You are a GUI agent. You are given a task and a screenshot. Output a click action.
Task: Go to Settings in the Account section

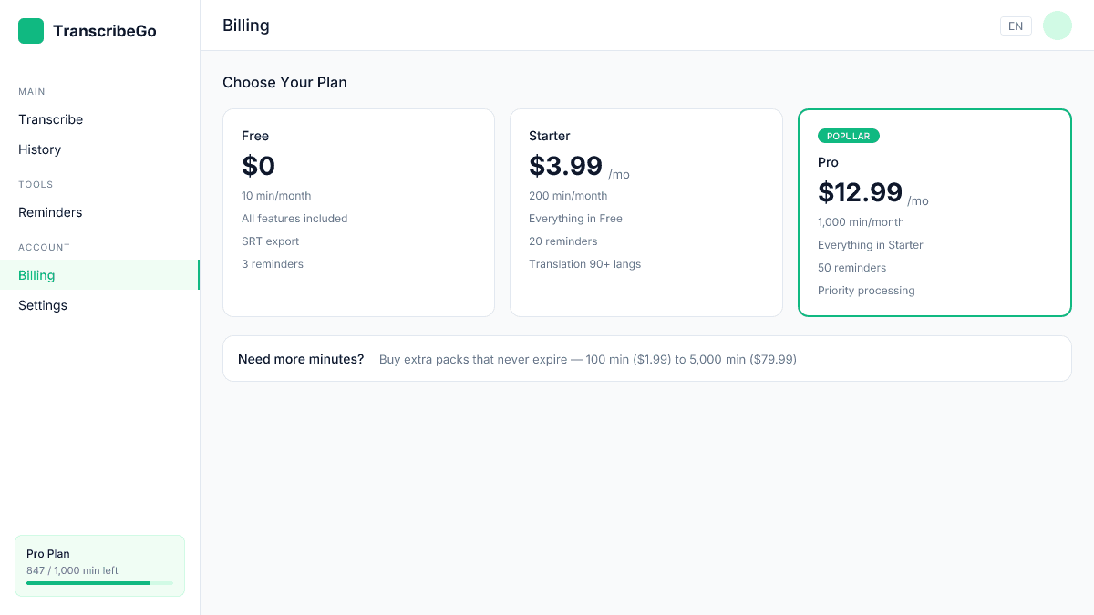[x=42, y=305]
